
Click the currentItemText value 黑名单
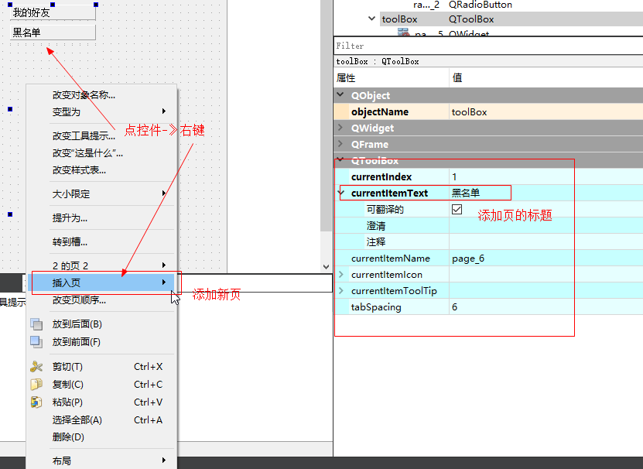546,193
